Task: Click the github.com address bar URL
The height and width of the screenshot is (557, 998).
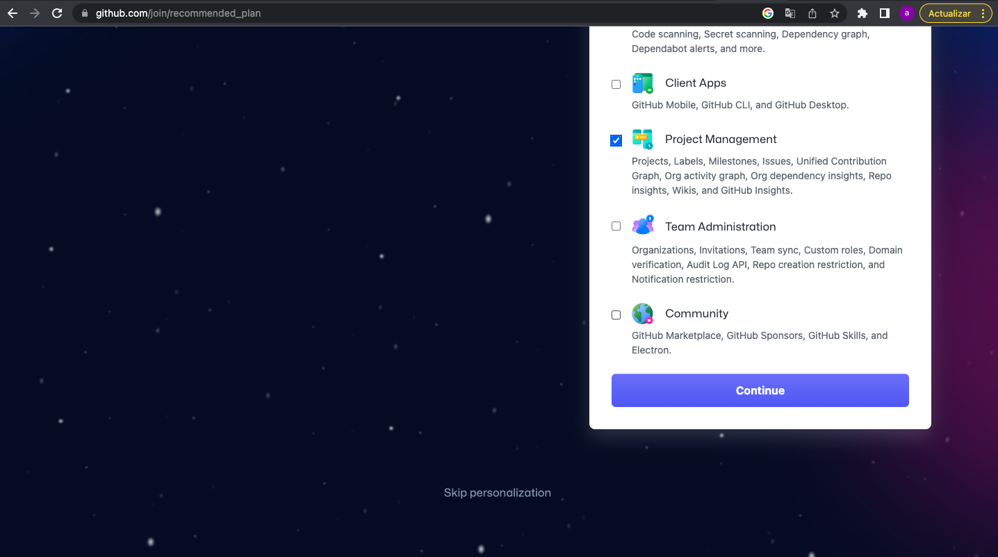Action: point(178,13)
